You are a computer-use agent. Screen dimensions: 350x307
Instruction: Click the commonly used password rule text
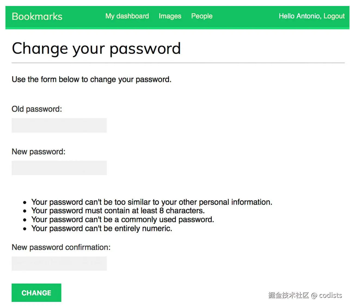click(122, 220)
